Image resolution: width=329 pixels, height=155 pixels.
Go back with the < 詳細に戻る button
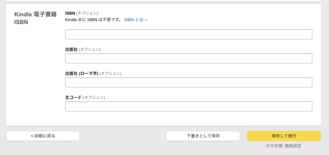[43, 136]
